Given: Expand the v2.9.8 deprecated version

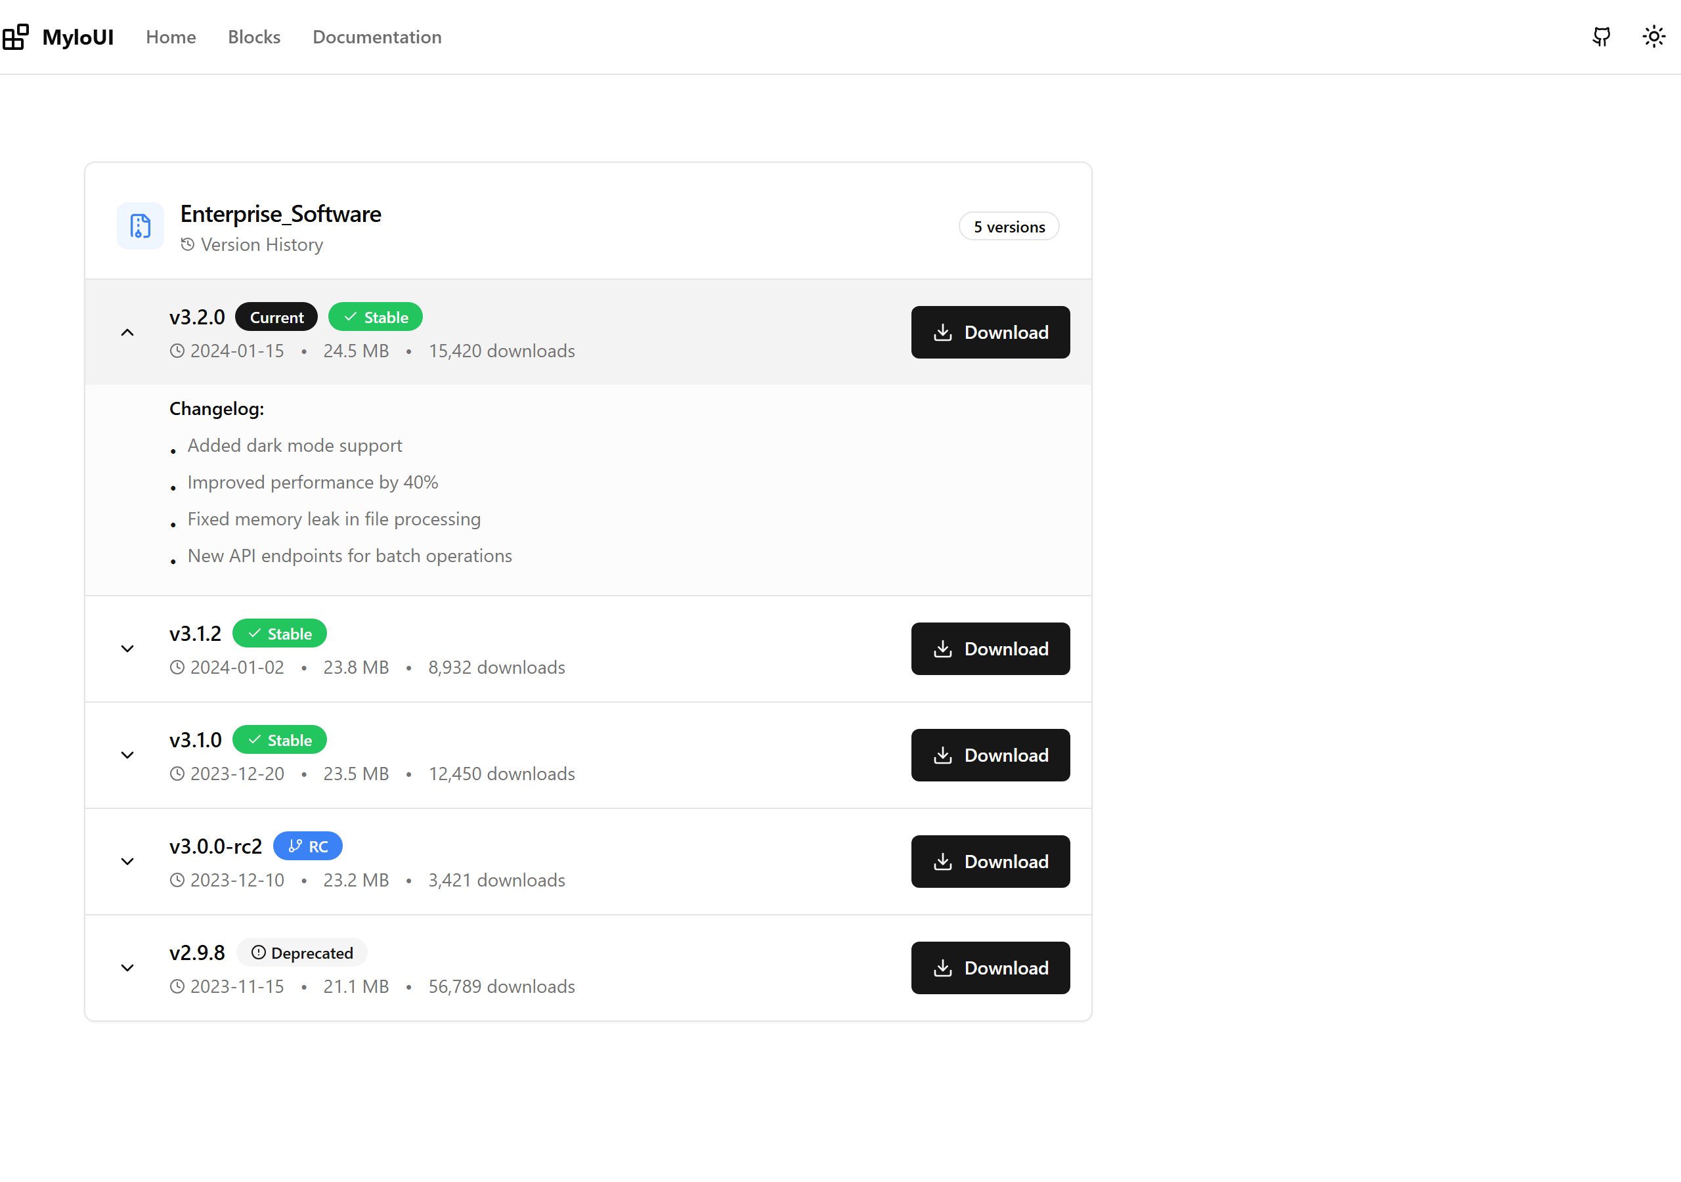Looking at the screenshot, I should coord(127,967).
